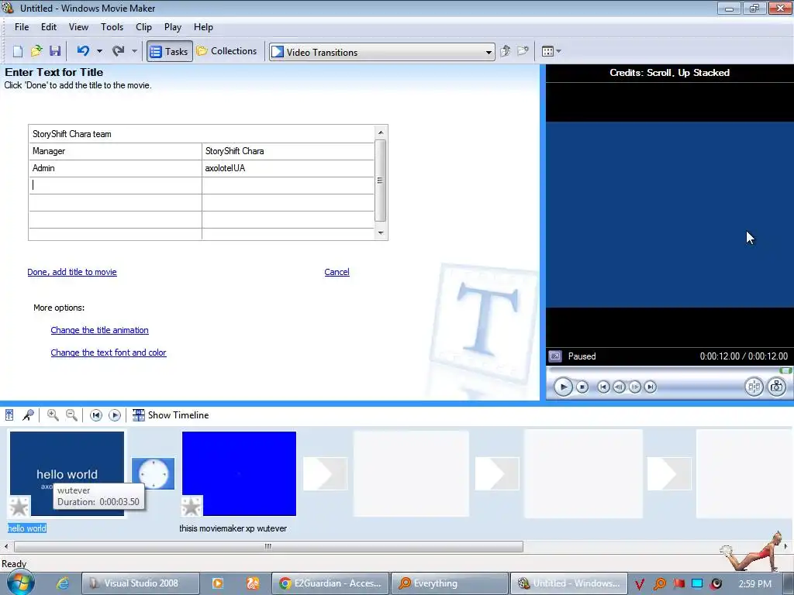Click the 'hello world' clip label
Screen dimensions: 794x595
[27, 528]
